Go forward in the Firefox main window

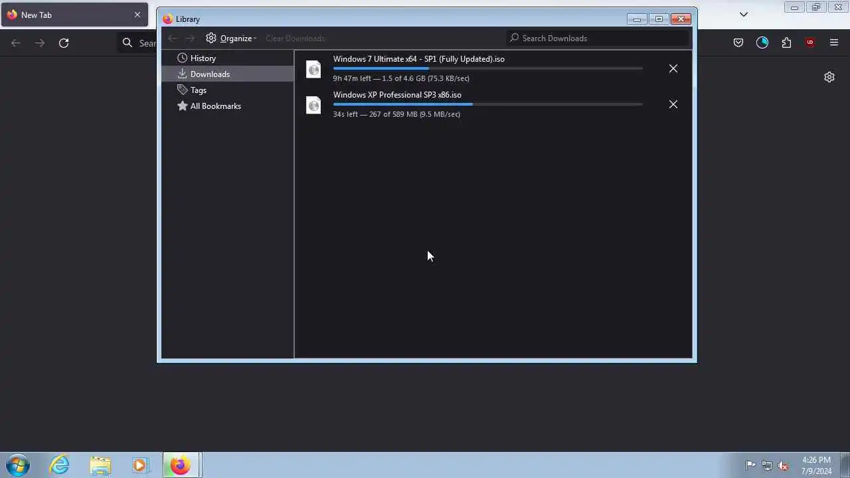[40, 43]
